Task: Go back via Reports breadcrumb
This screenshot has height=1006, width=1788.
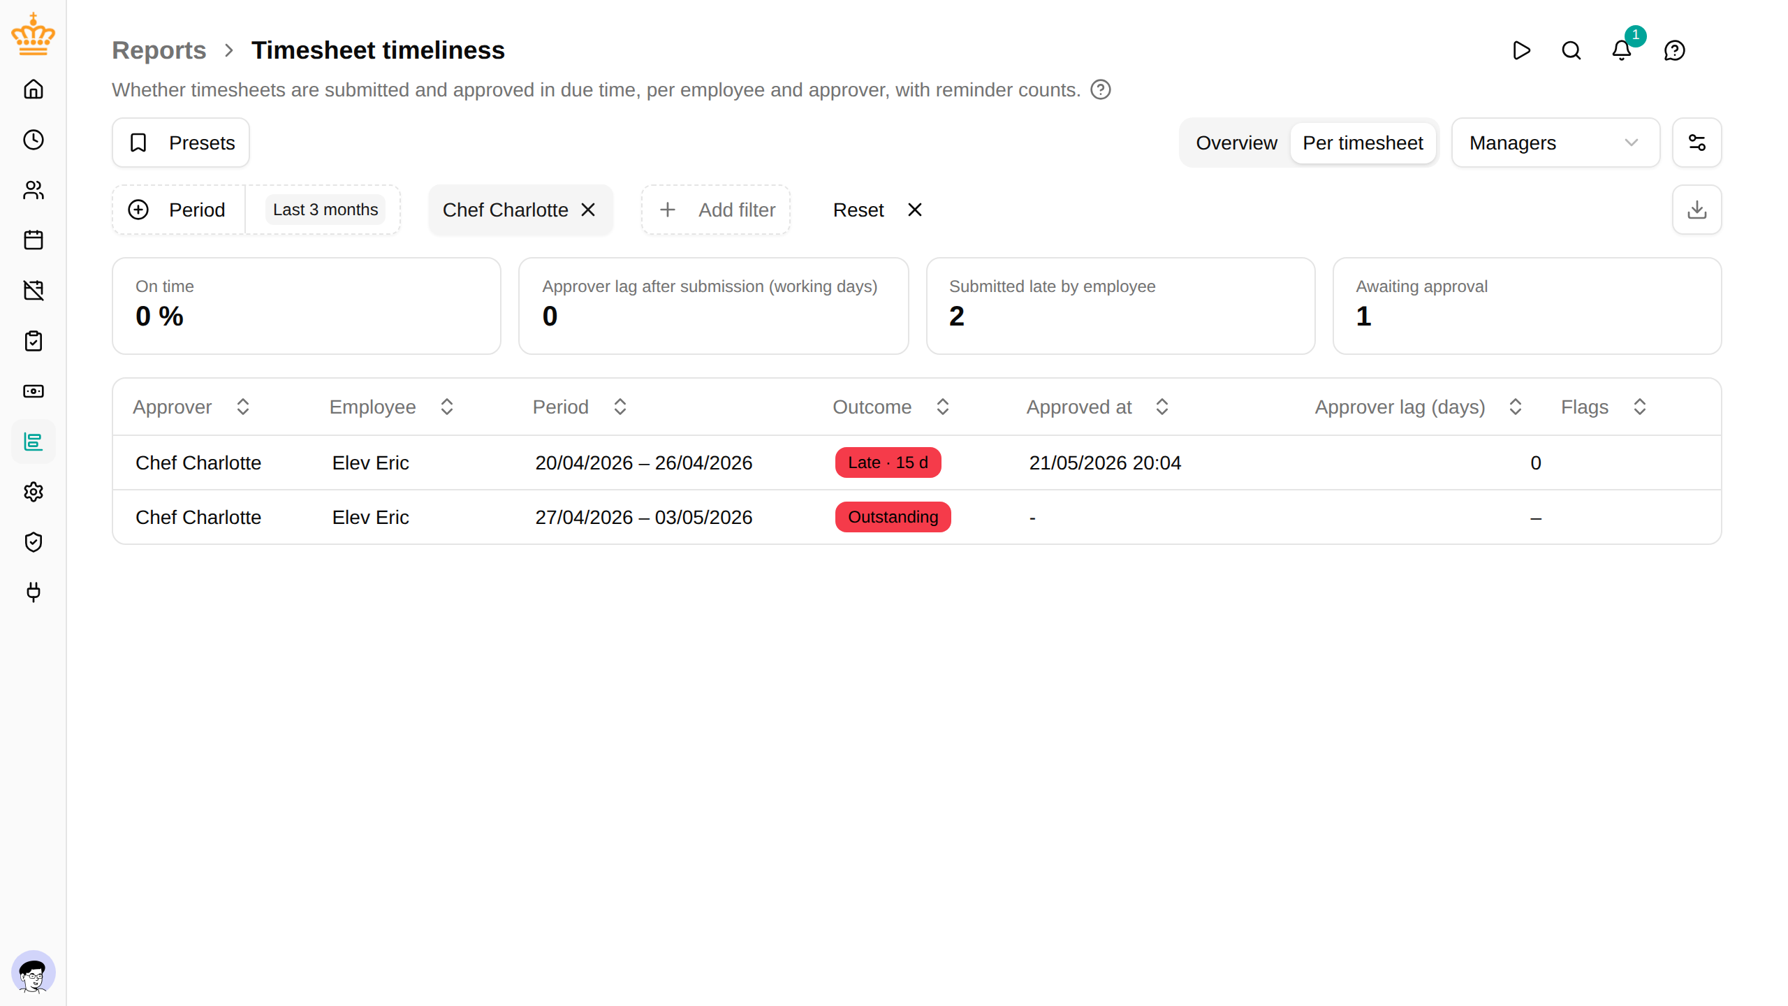Action: click(159, 50)
